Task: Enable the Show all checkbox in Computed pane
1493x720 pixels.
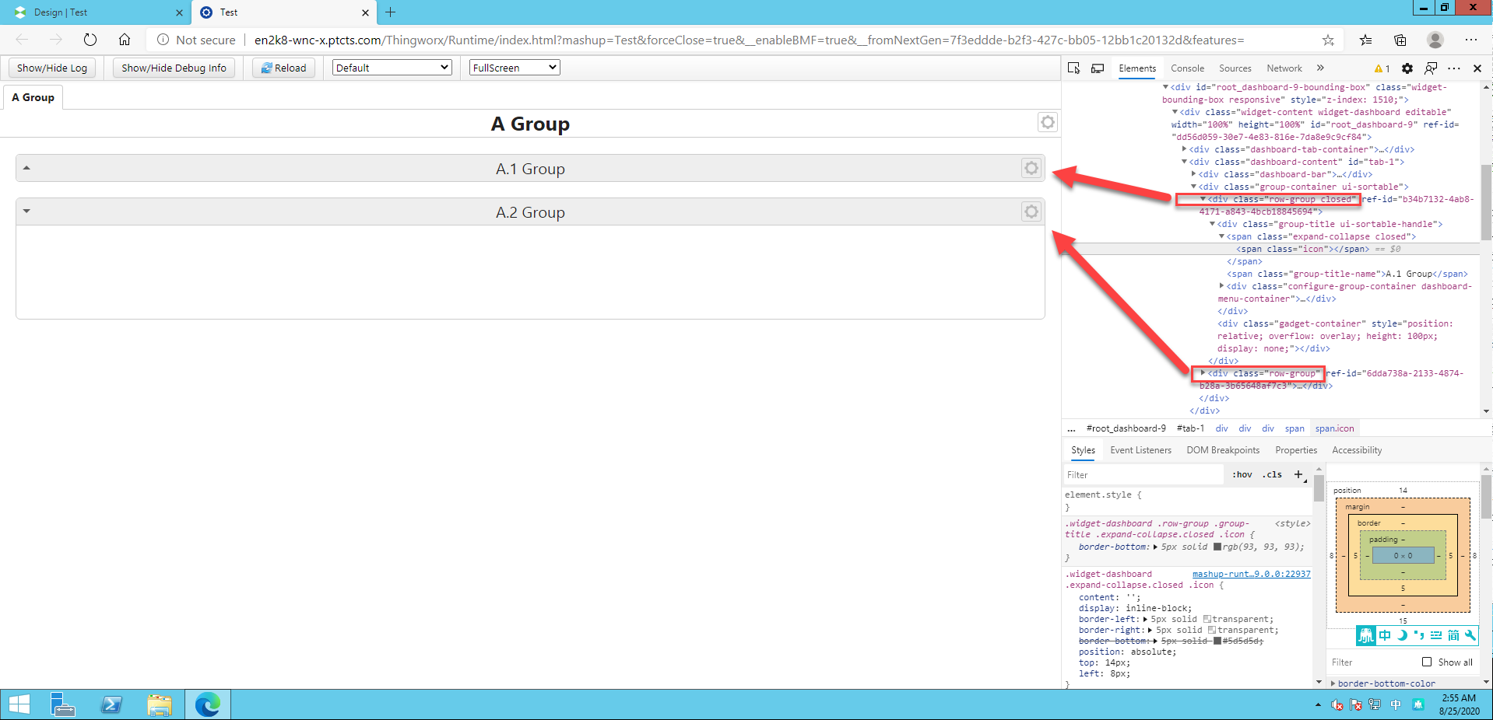Action: pos(1428,662)
